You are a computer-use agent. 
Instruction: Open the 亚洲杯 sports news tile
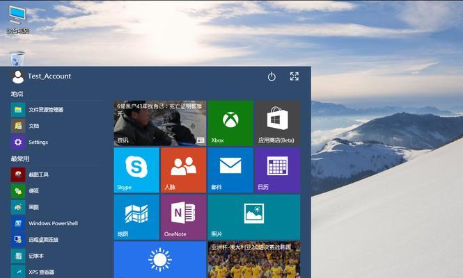(254, 260)
